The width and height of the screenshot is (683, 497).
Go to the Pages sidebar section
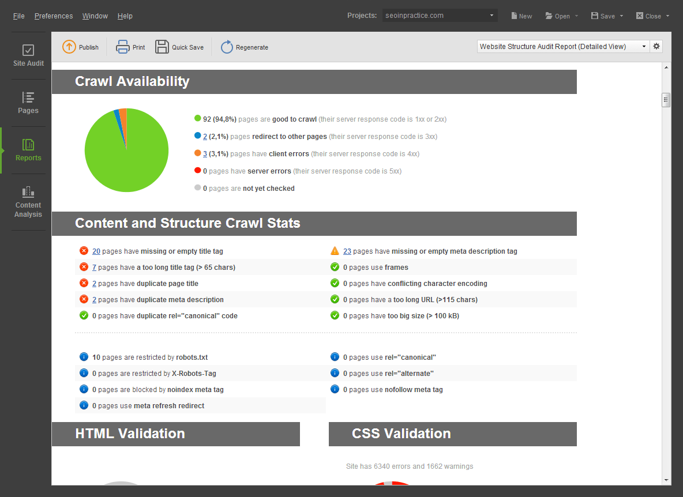point(28,103)
